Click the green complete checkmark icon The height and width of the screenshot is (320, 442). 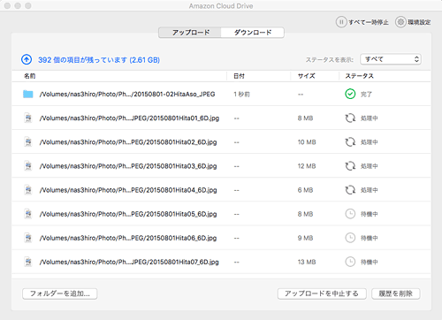(350, 94)
